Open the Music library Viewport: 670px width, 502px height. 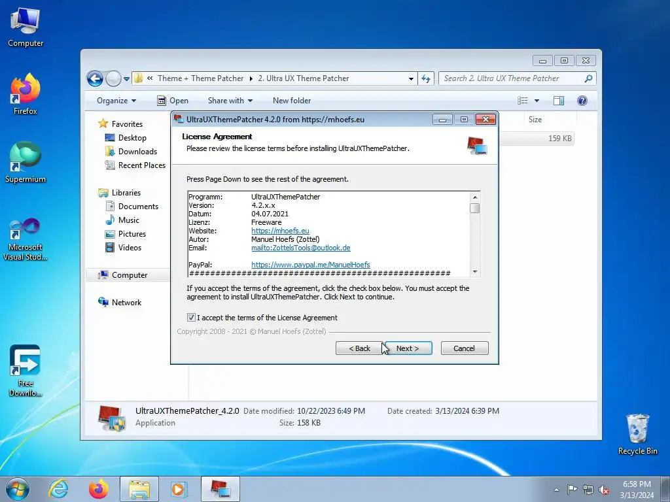pyautogui.click(x=129, y=220)
